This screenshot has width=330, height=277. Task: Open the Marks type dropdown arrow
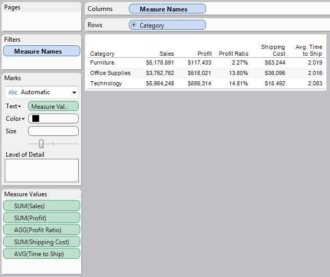click(x=74, y=93)
